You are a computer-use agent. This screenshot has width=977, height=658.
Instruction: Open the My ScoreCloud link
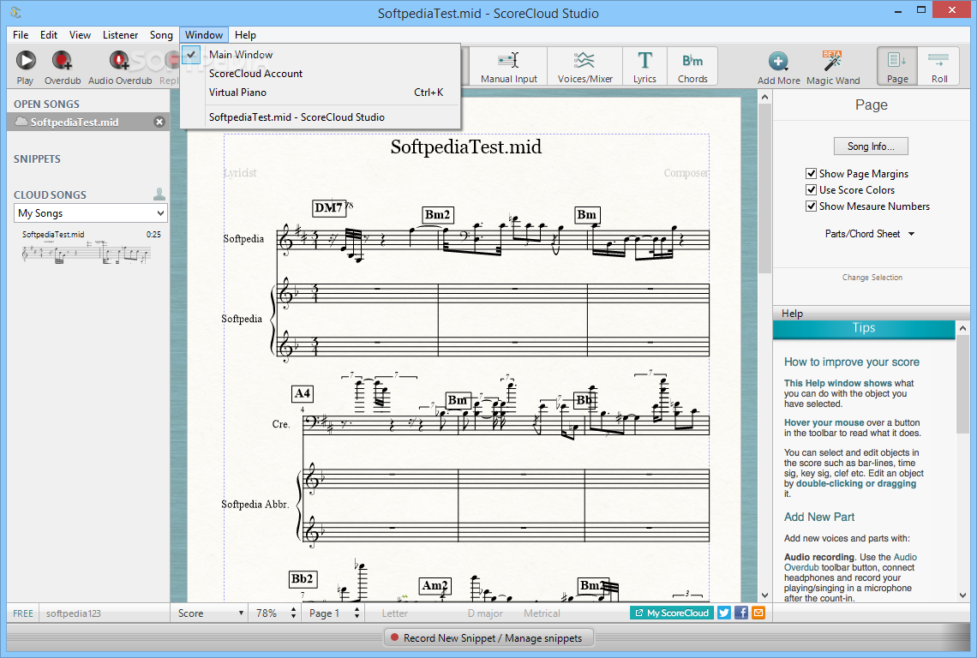[x=672, y=613]
